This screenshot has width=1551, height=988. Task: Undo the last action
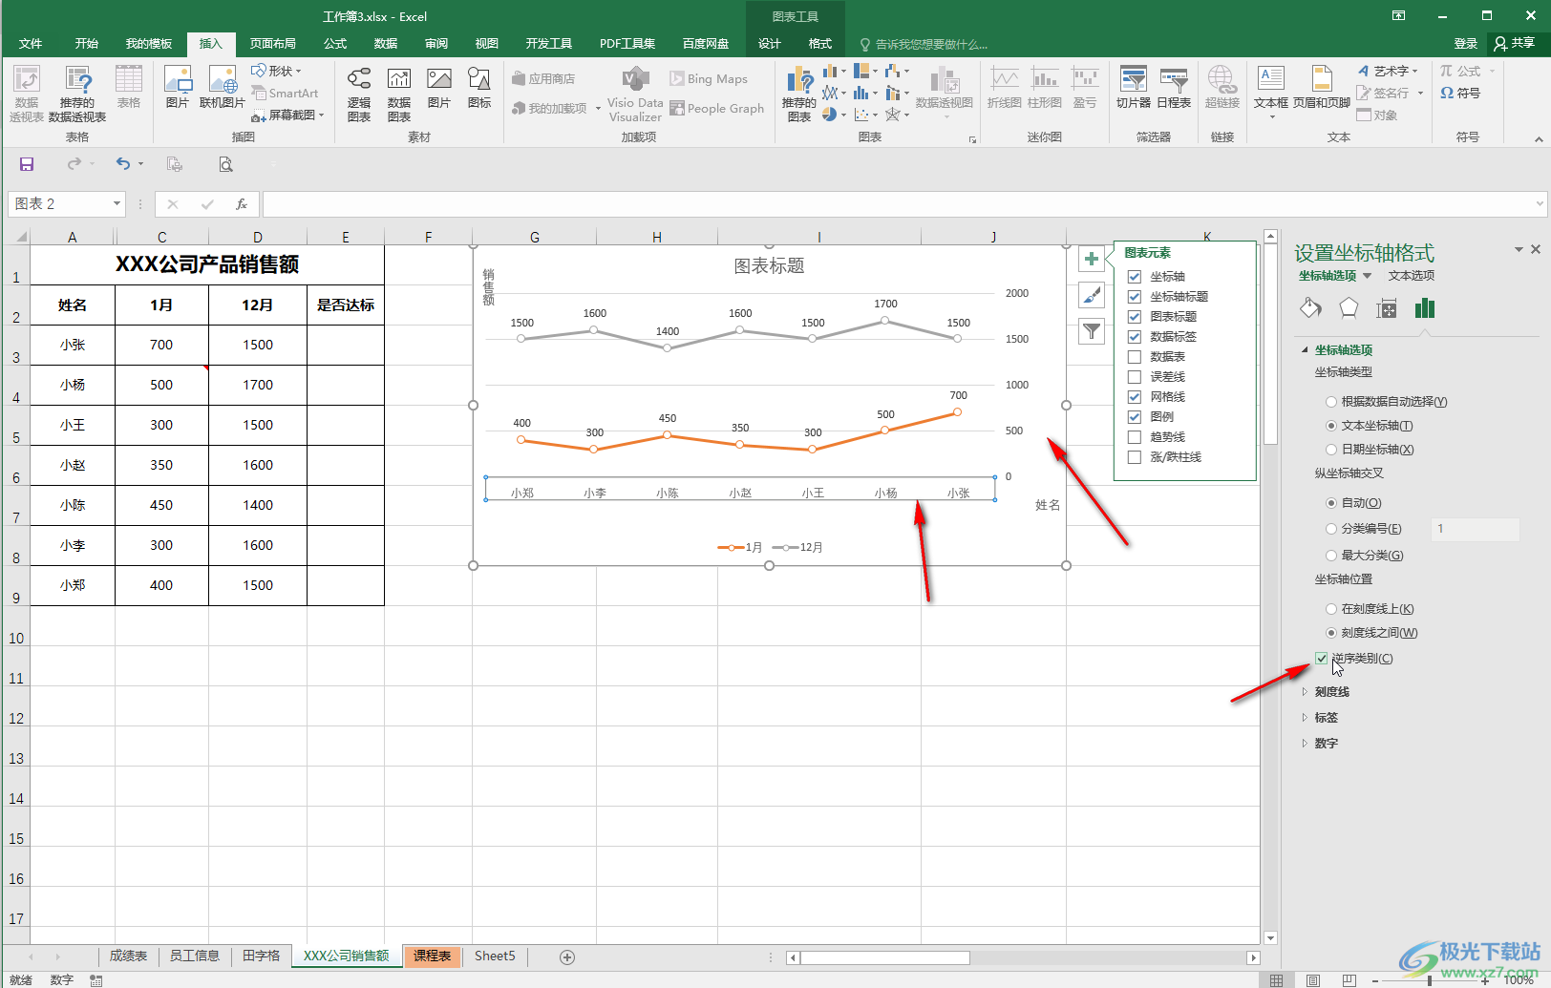pyautogui.click(x=123, y=164)
